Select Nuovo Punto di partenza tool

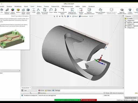(45, 11)
